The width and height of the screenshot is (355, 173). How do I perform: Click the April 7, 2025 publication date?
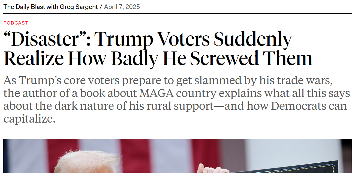(122, 7)
